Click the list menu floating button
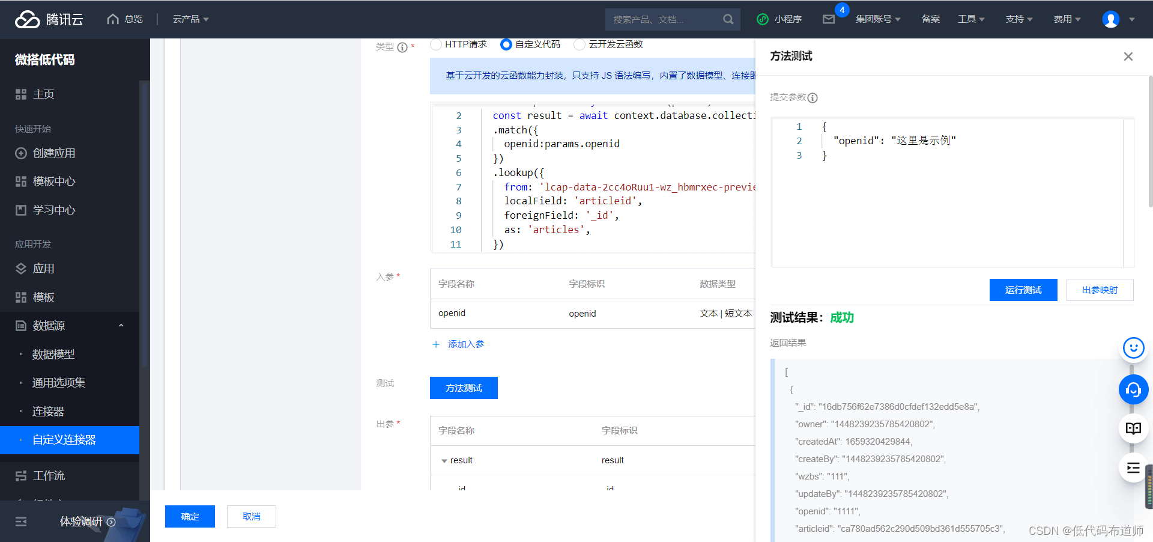This screenshot has height=542, width=1153. click(1133, 468)
